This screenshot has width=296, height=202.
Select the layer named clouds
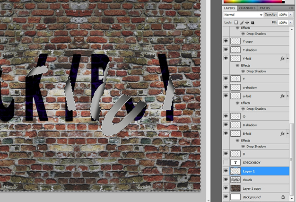[x=247, y=180]
